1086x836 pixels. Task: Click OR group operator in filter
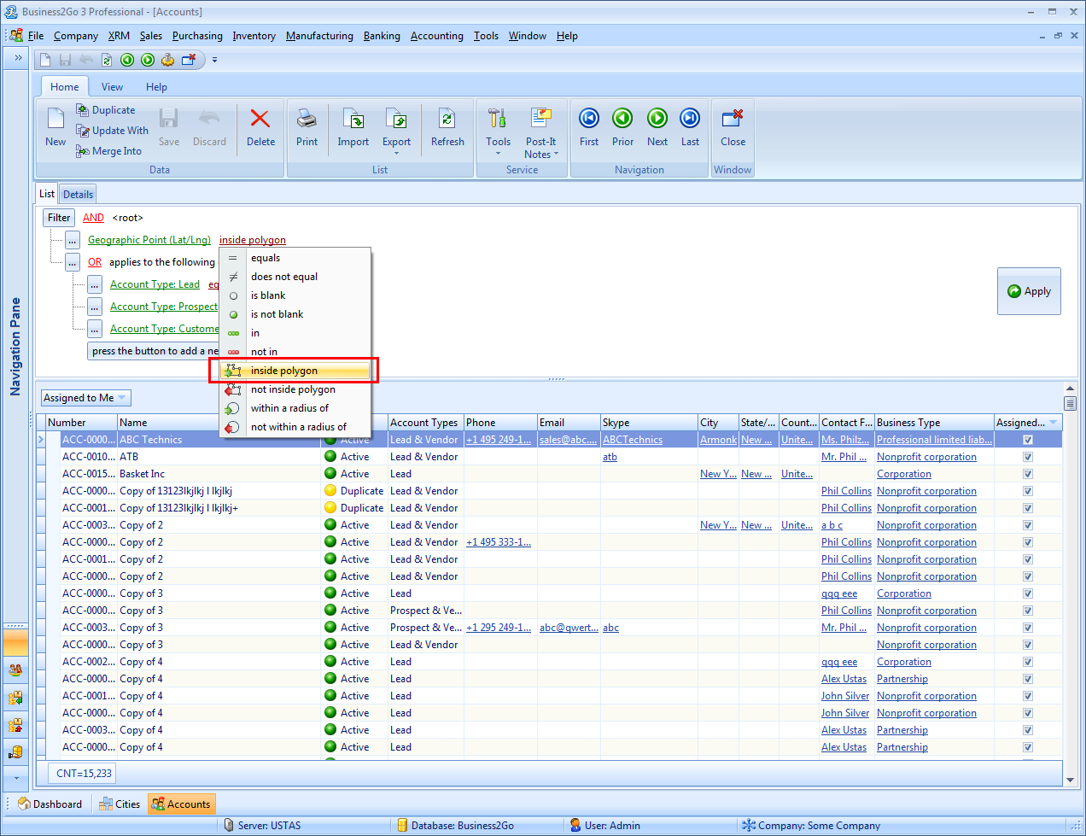95,262
